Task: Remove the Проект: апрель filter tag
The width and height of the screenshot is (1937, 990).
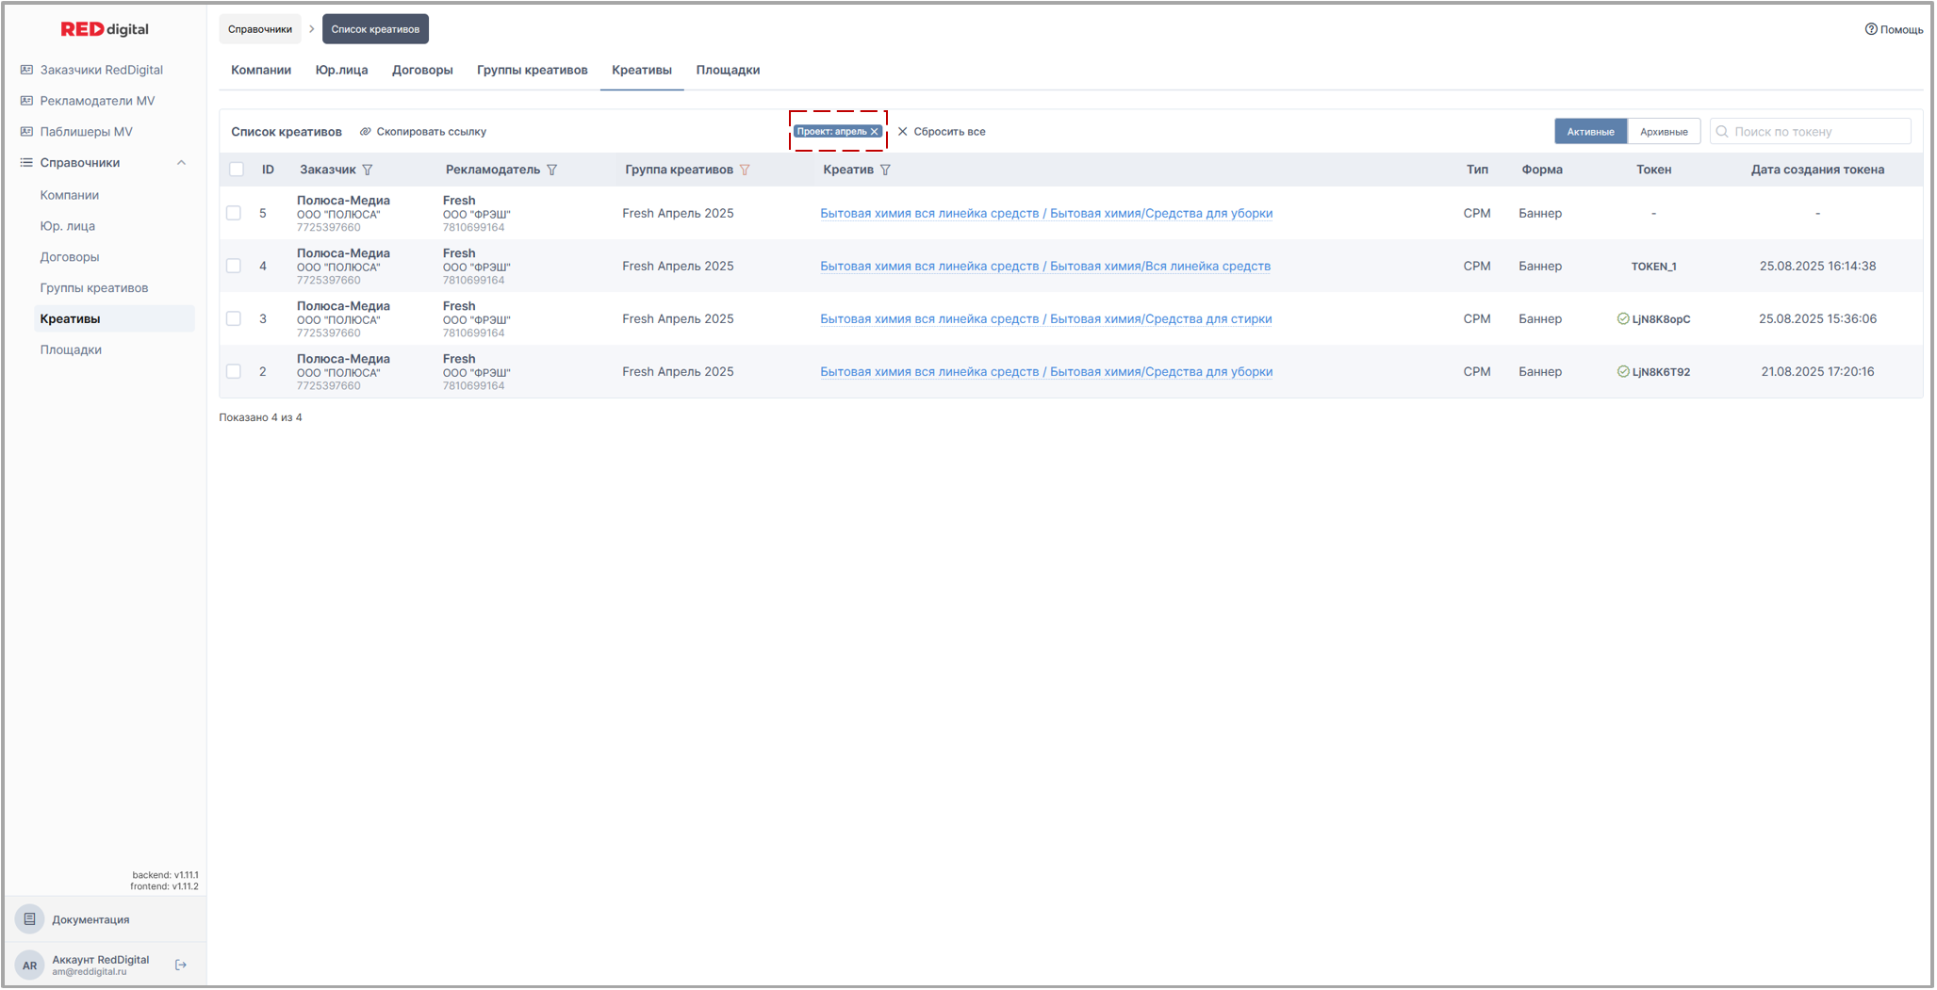Action: pyautogui.click(x=875, y=132)
